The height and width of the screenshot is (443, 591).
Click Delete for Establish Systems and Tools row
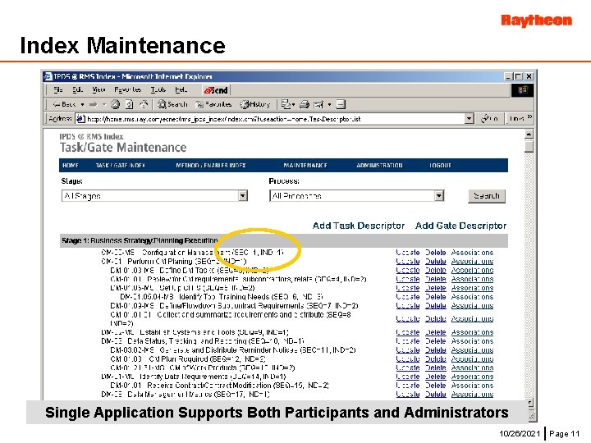click(436, 332)
